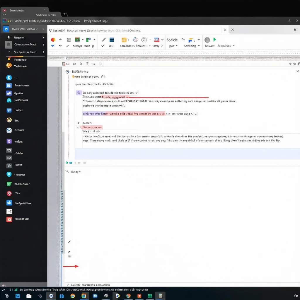Open the green spreadsheet icon in the taskbar
This screenshot has height=300, width=300.
coord(150,296)
